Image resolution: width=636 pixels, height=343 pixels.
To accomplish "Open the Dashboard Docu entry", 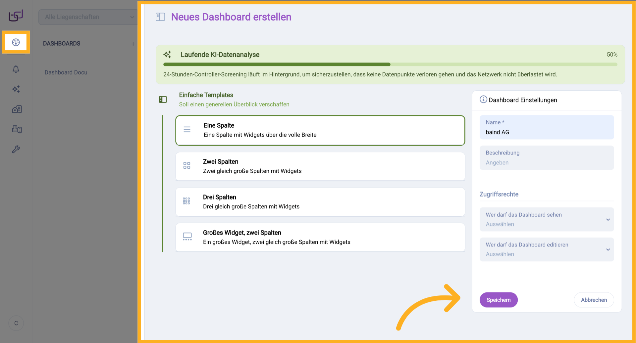I will click(x=66, y=72).
